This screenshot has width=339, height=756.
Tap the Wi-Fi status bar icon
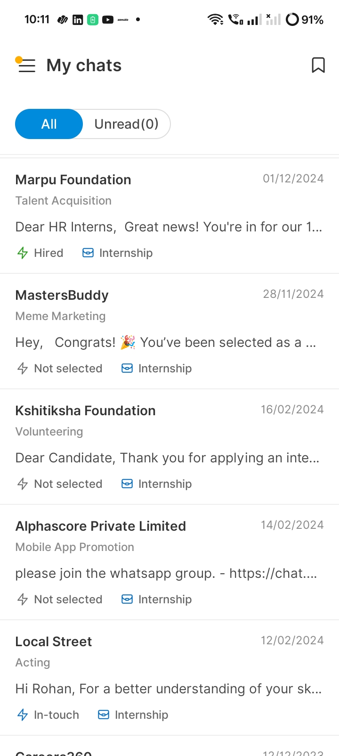[x=215, y=19]
